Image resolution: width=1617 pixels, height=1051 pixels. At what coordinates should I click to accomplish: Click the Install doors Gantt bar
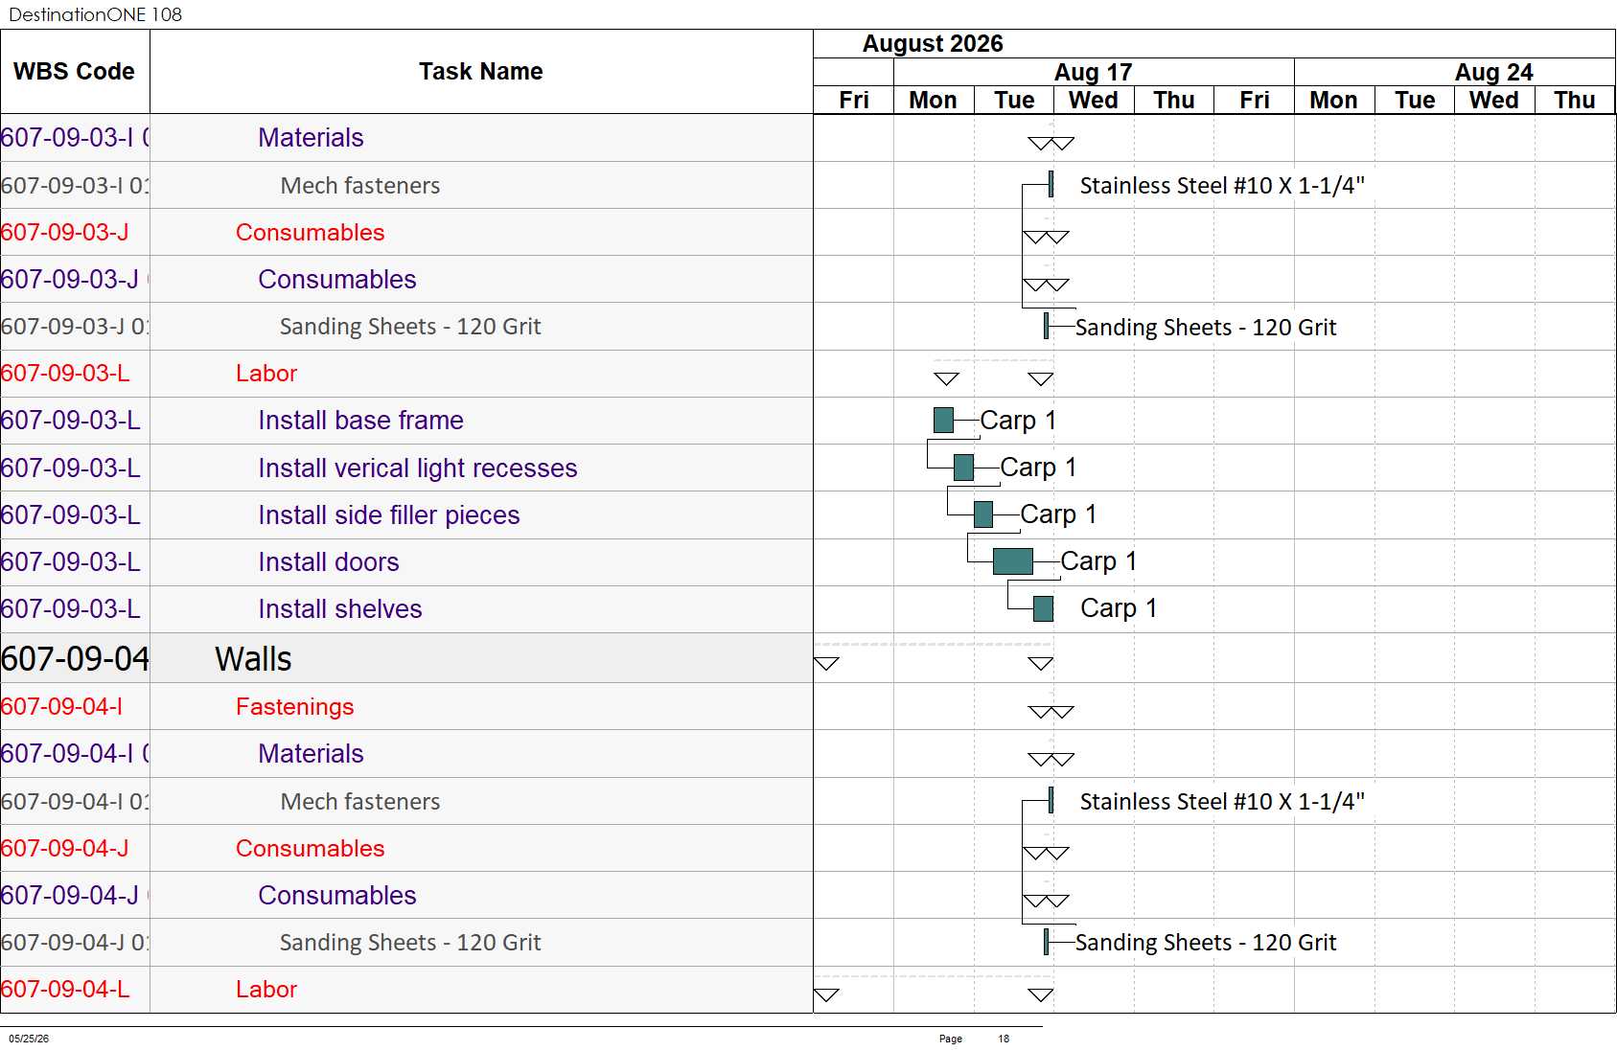[x=1013, y=561]
